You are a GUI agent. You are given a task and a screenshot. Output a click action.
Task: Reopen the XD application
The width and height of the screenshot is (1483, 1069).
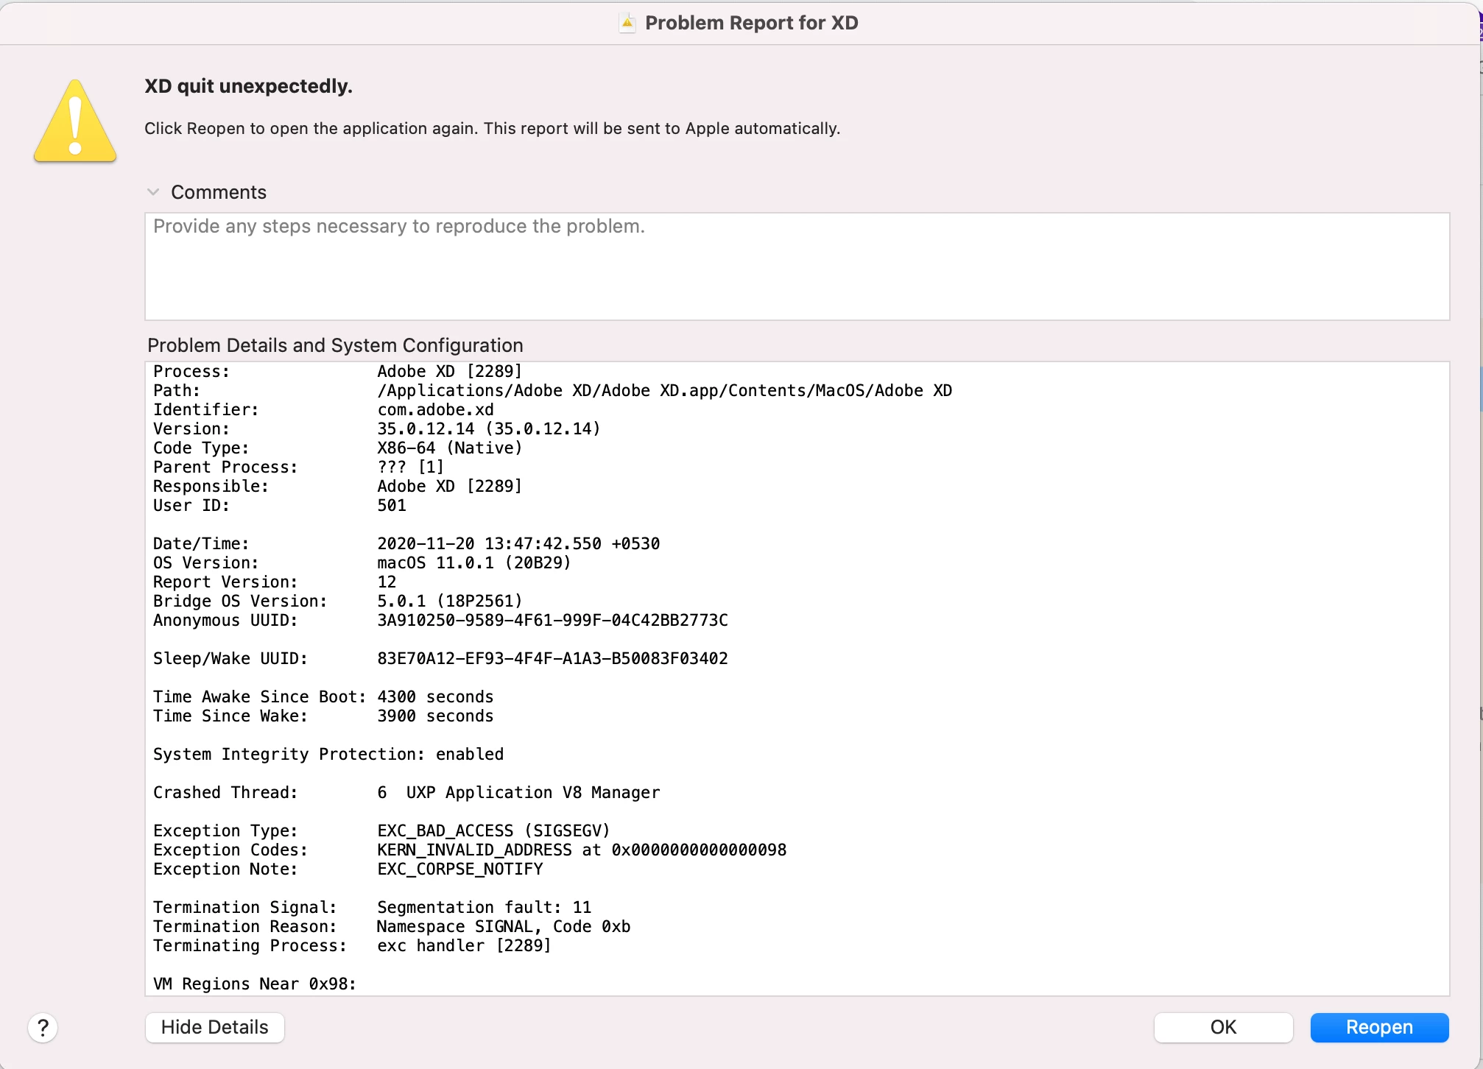click(x=1379, y=1027)
